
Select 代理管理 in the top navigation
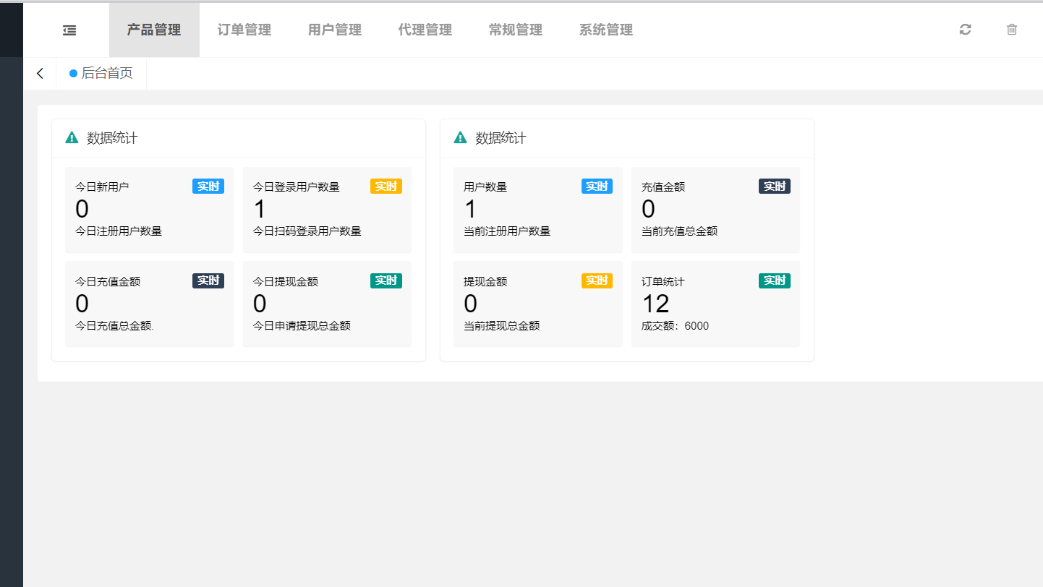tap(425, 30)
